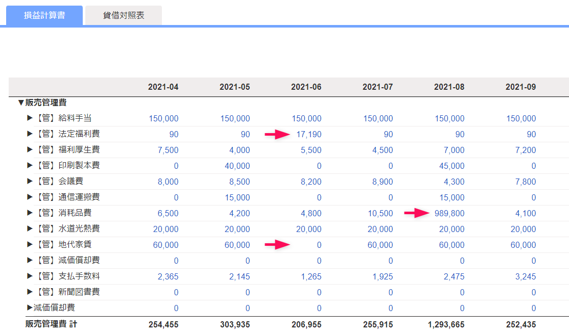Expand the 【管】印刷製本費 row

[30, 166]
